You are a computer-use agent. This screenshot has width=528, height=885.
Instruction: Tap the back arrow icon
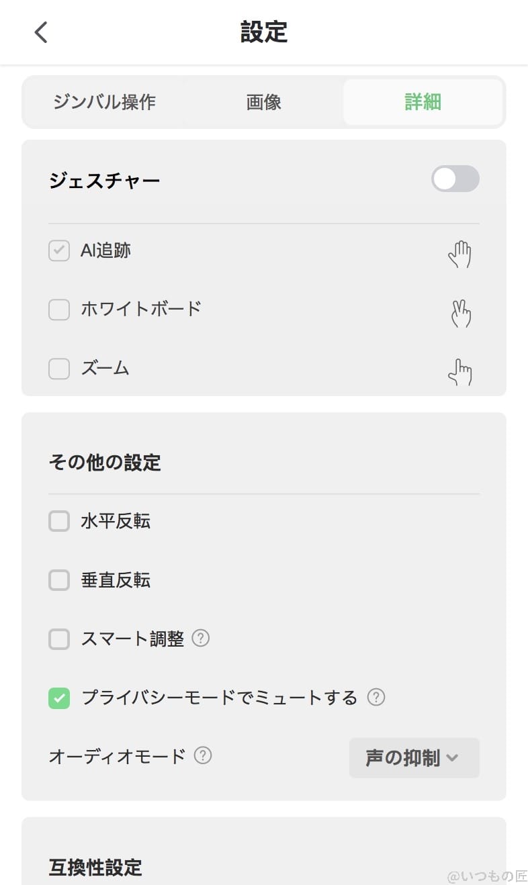point(42,32)
